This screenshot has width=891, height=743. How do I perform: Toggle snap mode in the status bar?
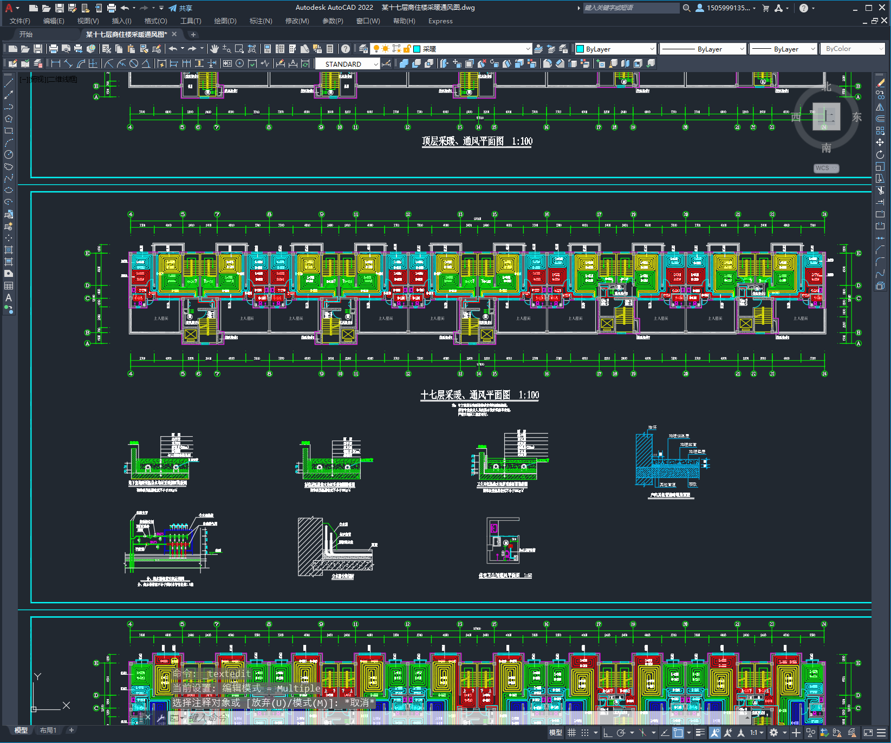[585, 733]
